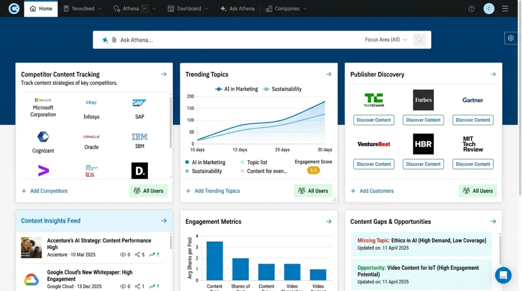Click Discover Content under VentureBeat
Image resolution: width=522 pixels, height=291 pixels.
(x=374, y=164)
